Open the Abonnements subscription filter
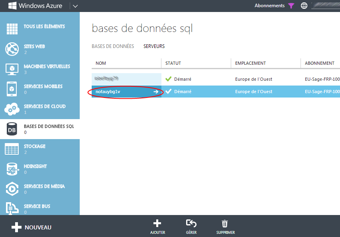 coord(269,6)
